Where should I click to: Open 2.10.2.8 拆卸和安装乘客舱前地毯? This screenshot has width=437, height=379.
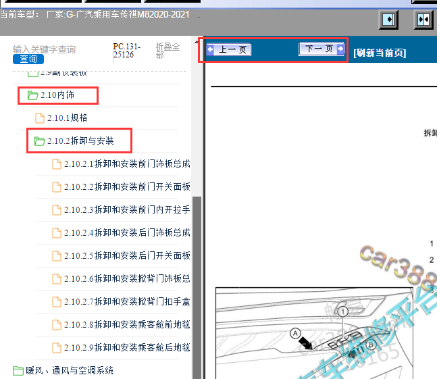pyautogui.click(x=127, y=325)
